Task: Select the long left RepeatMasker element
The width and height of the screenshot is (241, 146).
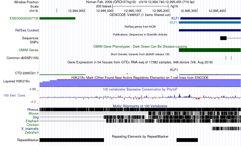Action: click(72, 140)
